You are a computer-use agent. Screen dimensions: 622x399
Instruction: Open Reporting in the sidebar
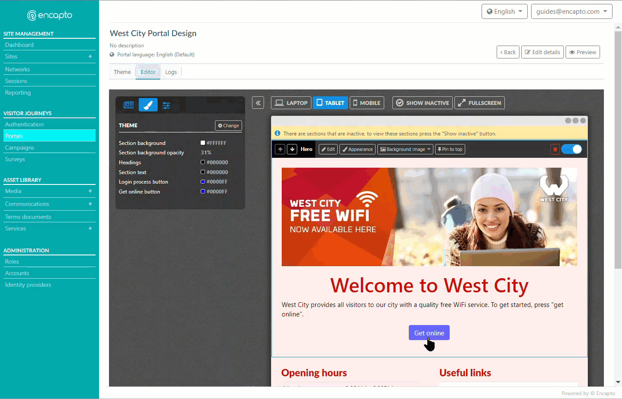point(18,92)
